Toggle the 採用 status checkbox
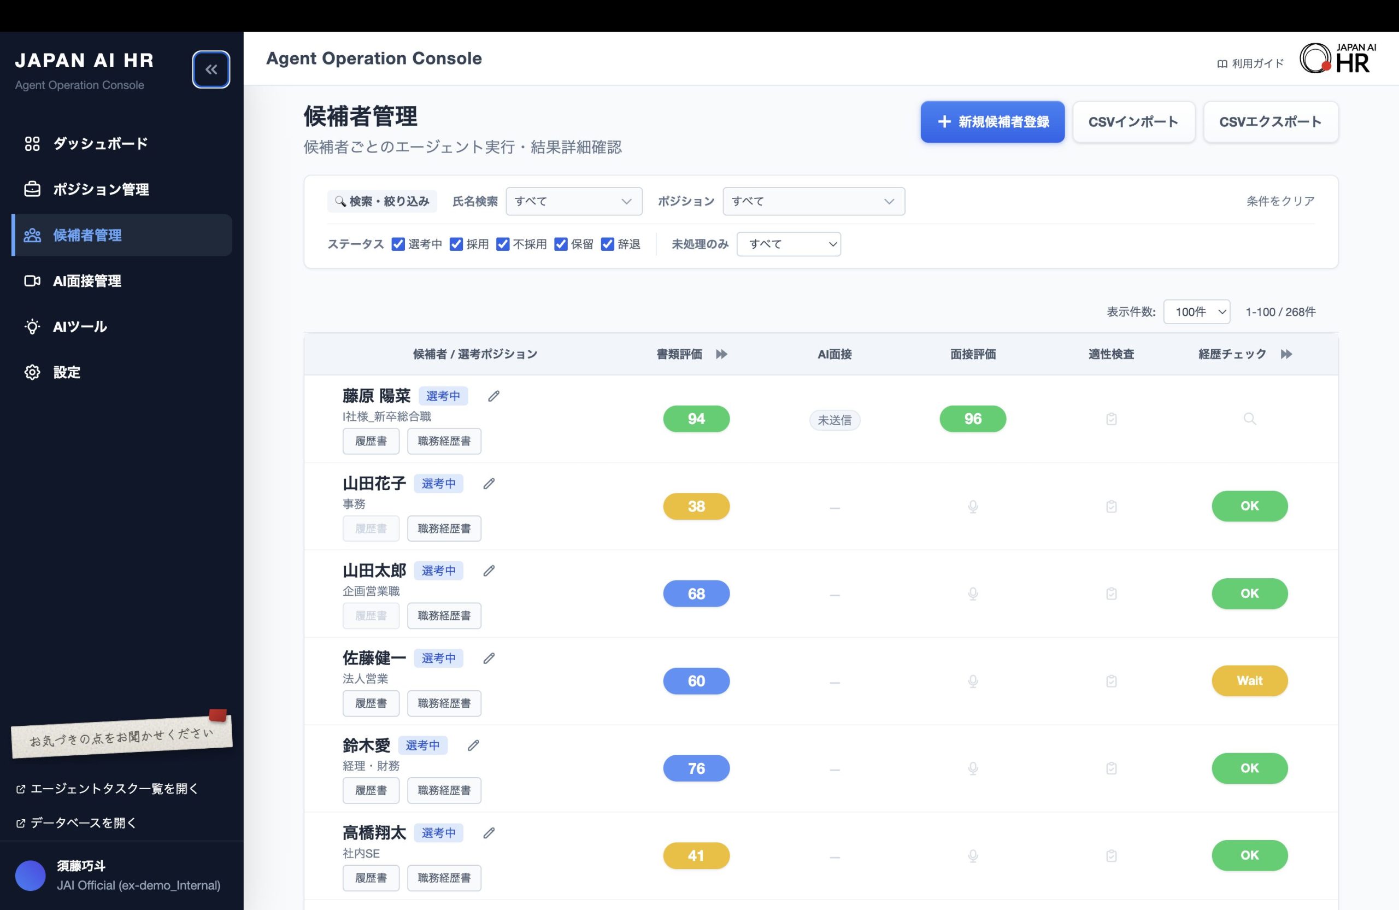Screen dimensions: 1399x910 [x=456, y=244]
